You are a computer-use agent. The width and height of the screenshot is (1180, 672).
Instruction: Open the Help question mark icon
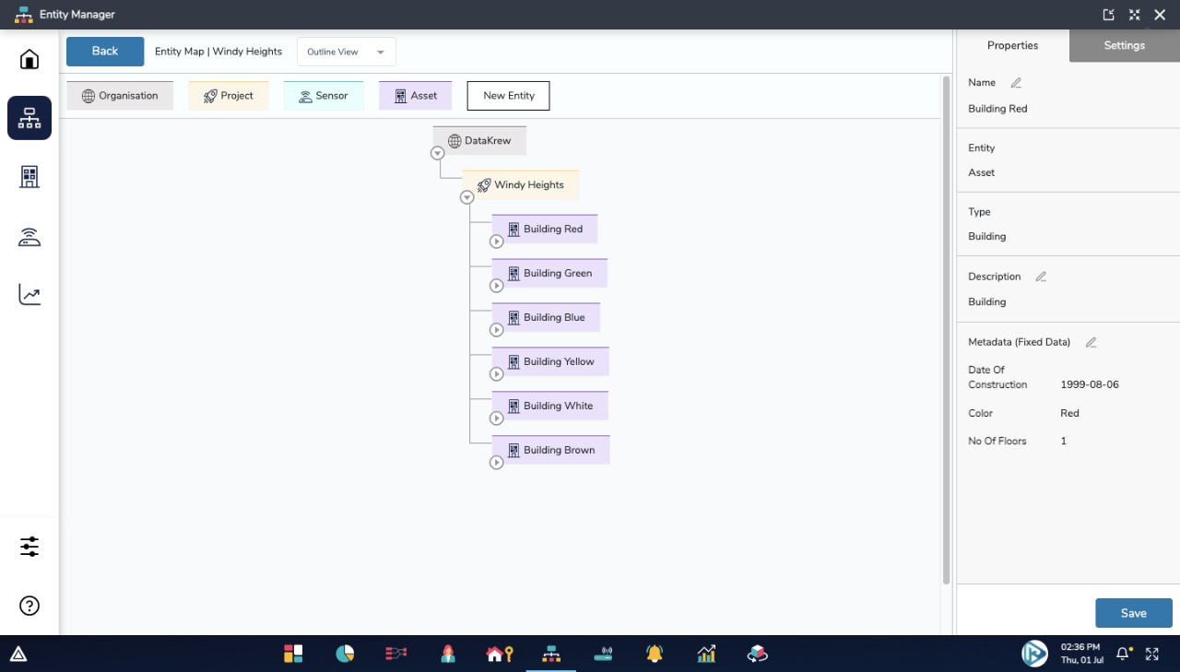[x=29, y=606]
